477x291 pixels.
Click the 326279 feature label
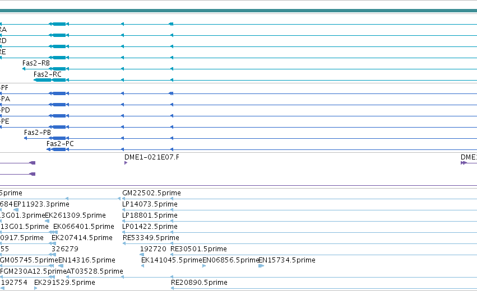[65, 249]
